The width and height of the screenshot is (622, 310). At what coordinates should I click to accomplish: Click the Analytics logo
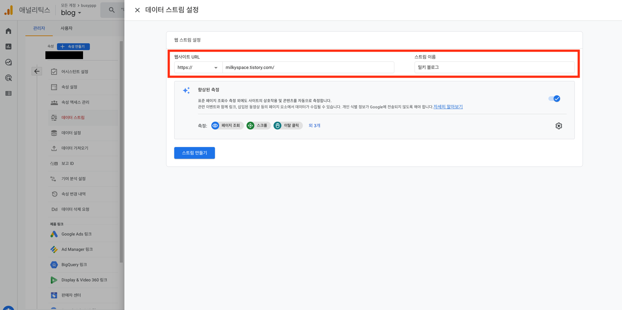(9, 10)
